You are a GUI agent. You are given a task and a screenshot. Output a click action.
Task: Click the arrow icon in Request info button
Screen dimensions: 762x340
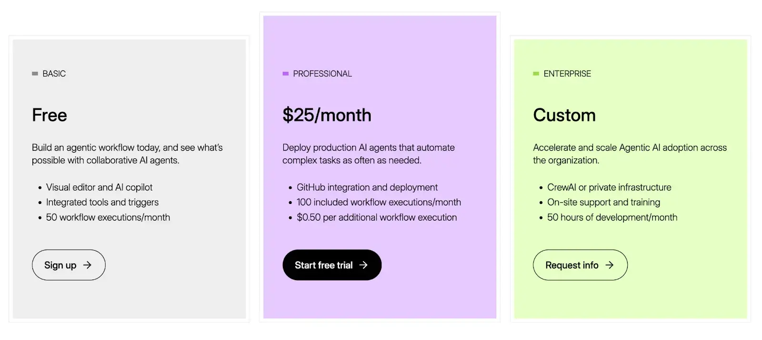610,265
